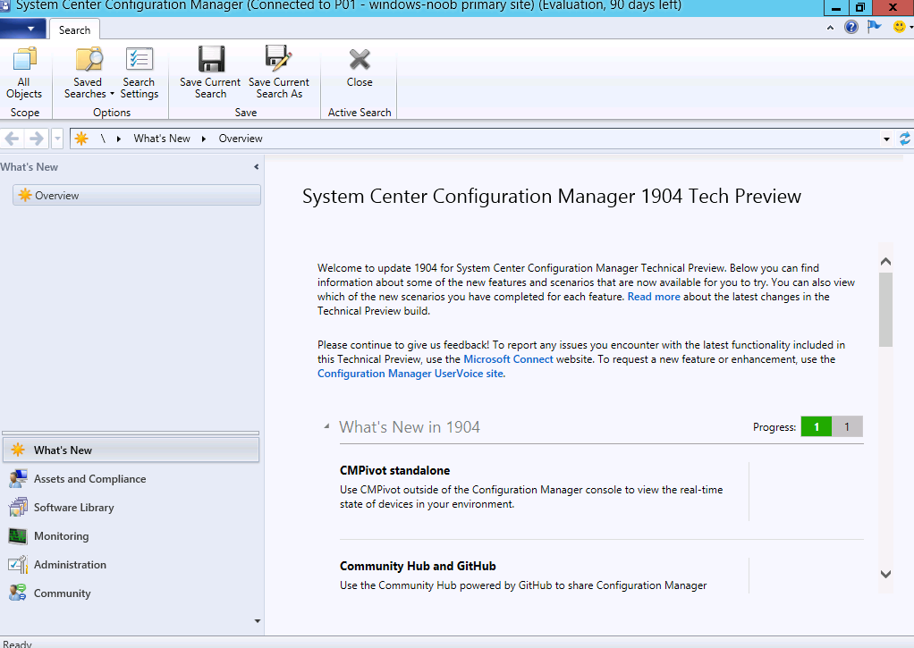This screenshot has width=914, height=648.
Task: Collapse the What's New in 1904 section
Action: [x=326, y=427]
